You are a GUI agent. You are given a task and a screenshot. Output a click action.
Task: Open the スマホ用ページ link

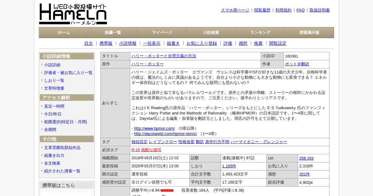click(235, 10)
